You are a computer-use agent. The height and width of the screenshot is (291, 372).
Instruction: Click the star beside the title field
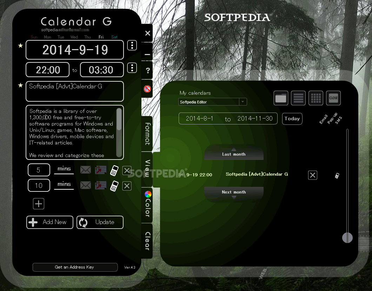pos(21,85)
